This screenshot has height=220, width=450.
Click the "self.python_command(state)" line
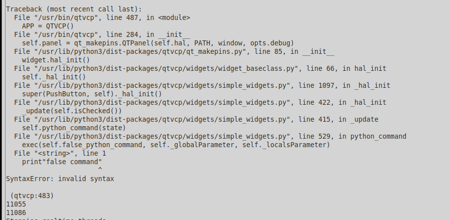point(74,128)
